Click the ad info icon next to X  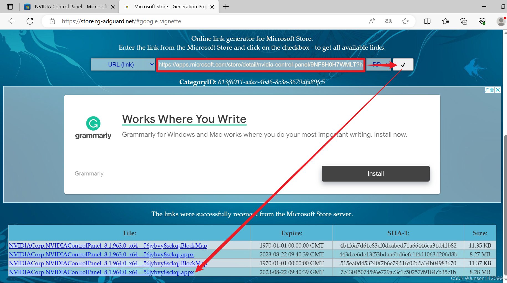click(490, 90)
